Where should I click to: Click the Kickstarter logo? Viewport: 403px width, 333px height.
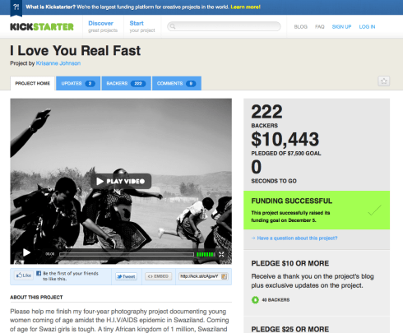coord(42,26)
